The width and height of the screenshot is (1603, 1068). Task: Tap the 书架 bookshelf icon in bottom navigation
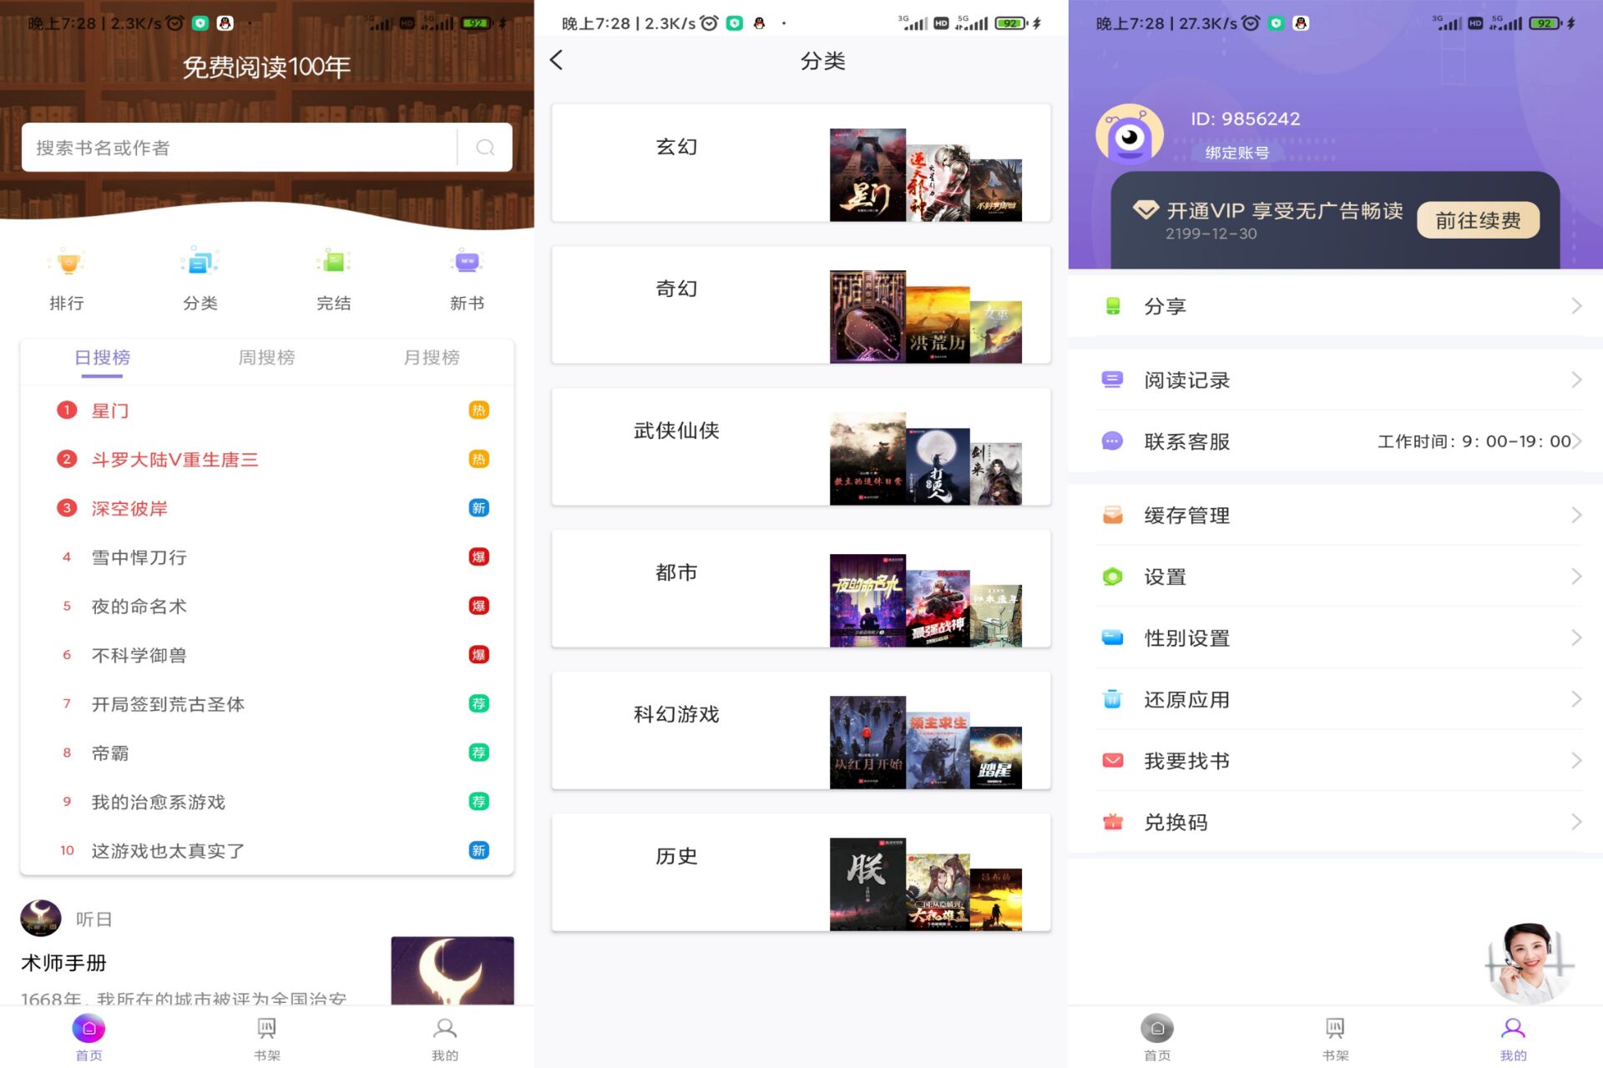pyautogui.click(x=265, y=1035)
